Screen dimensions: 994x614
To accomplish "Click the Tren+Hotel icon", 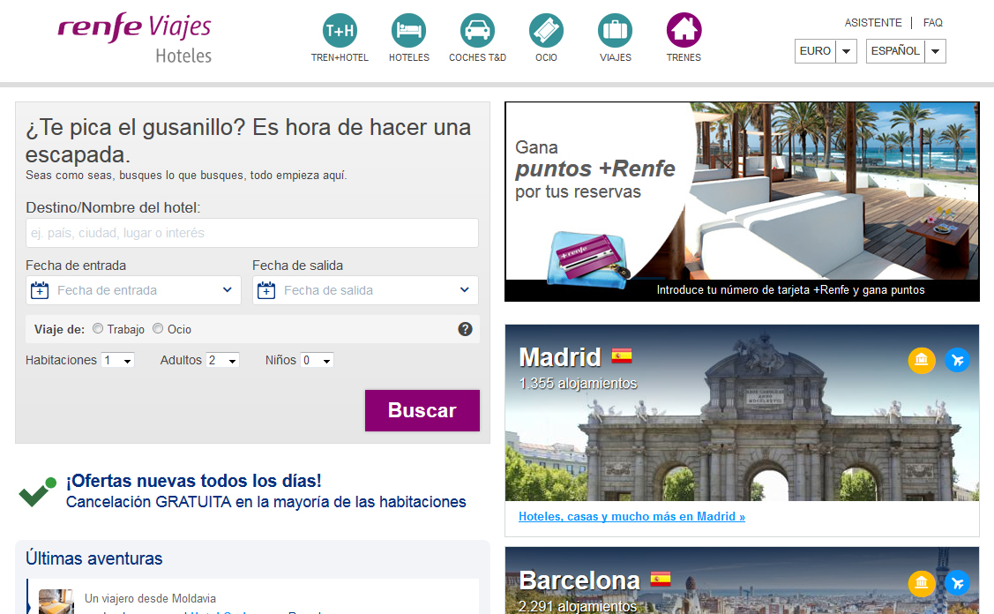I will pyautogui.click(x=340, y=31).
